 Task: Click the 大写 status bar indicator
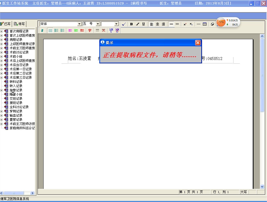243,192
